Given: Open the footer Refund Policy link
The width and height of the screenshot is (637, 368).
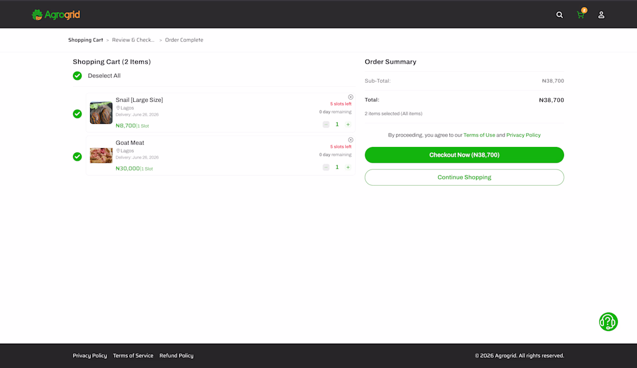Looking at the screenshot, I should (176, 355).
